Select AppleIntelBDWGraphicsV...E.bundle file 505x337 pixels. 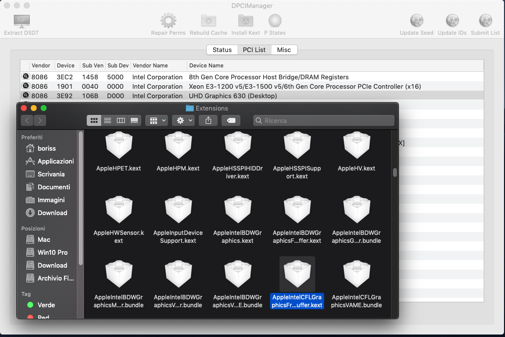[237, 283]
